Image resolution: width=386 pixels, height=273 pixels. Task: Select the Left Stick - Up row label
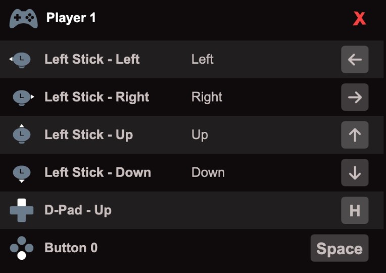88,135
